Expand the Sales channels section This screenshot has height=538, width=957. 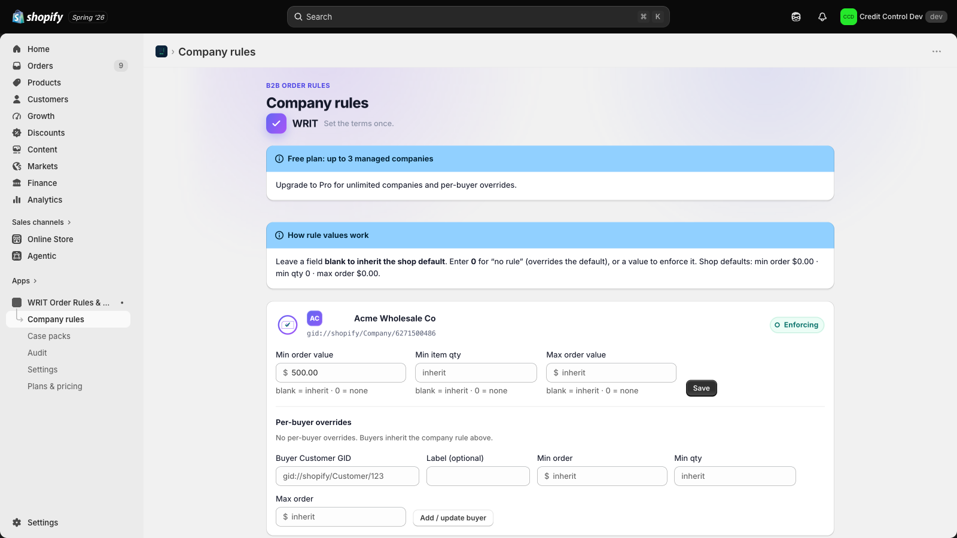(41, 222)
